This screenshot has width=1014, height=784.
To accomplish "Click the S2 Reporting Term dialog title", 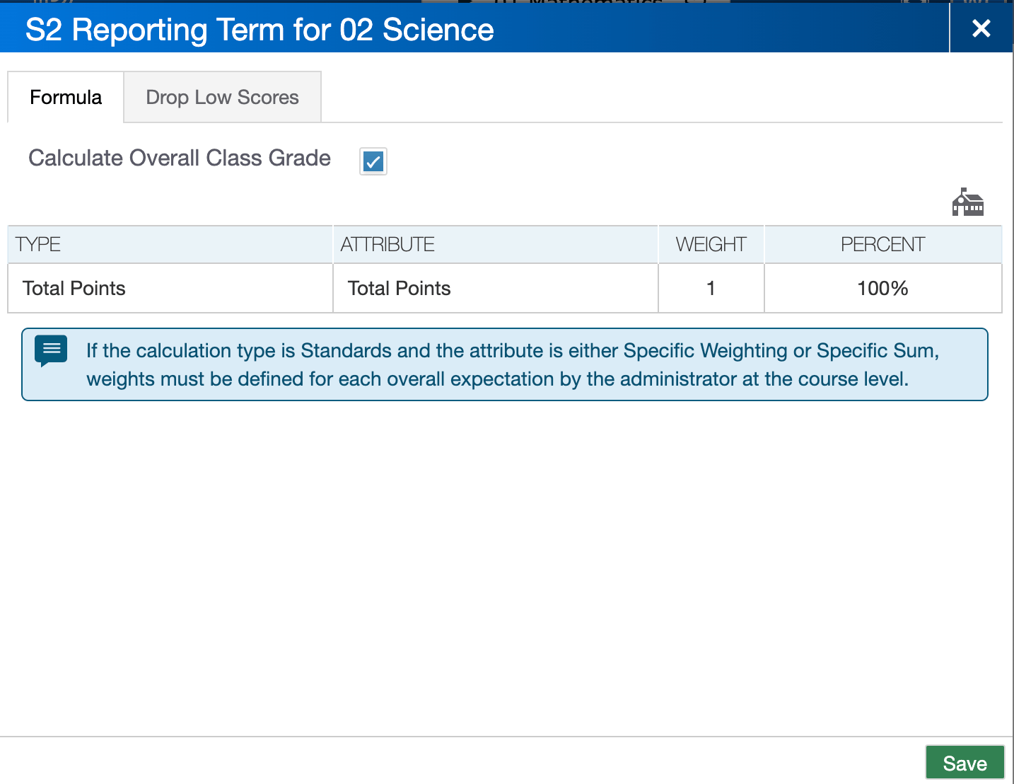I will click(259, 30).
